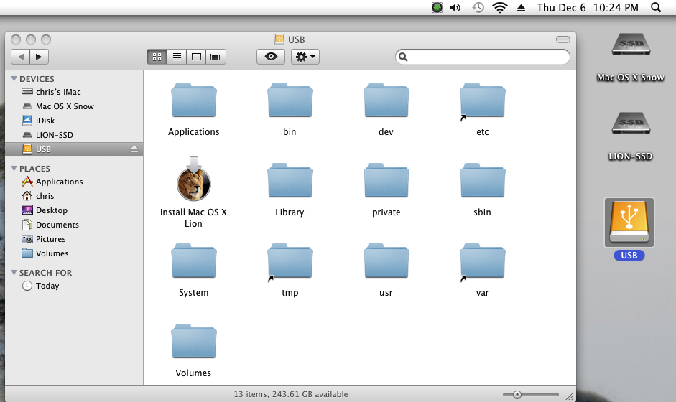Adjust the icon size slider

(517, 394)
